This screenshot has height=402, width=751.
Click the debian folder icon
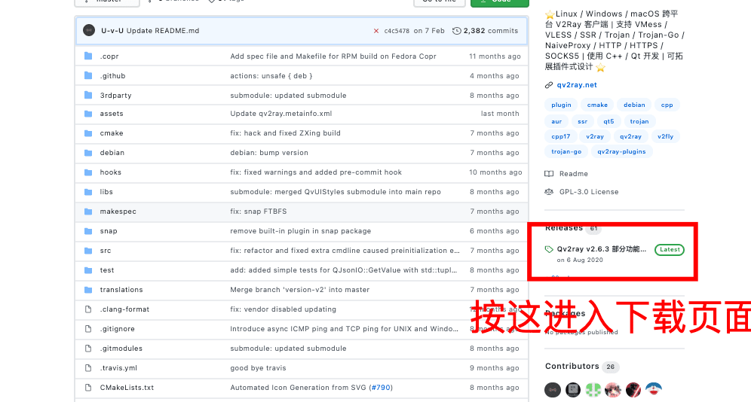[x=88, y=153]
